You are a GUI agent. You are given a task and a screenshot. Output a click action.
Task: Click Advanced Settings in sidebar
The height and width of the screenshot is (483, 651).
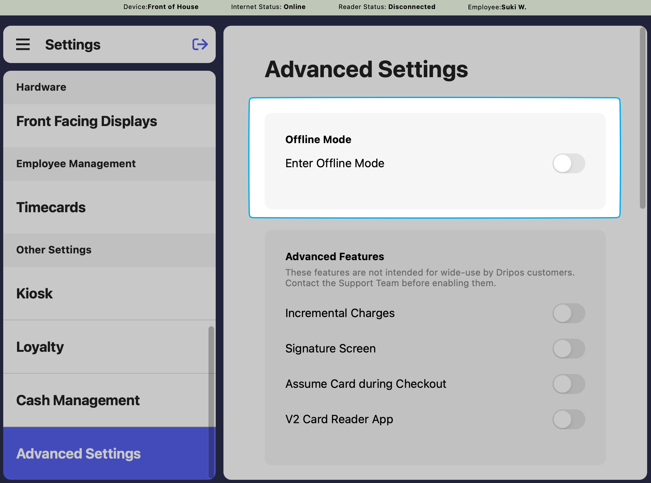pyautogui.click(x=79, y=454)
